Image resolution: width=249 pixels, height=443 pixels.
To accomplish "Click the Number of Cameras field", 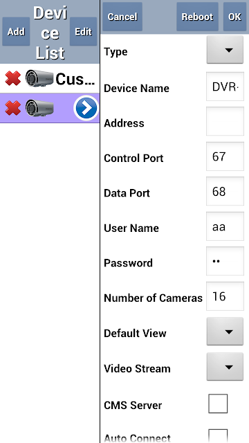I will pyautogui.click(x=225, y=296).
